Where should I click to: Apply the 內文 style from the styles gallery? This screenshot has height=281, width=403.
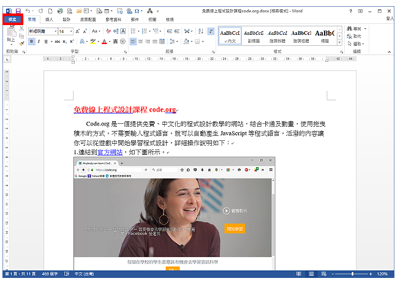[230, 36]
